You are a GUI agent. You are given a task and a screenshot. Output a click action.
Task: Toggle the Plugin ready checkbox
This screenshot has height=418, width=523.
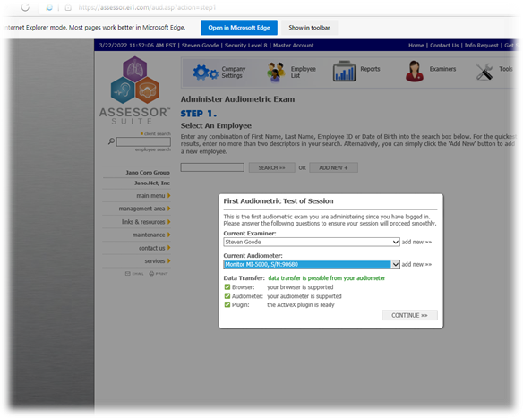227,304
